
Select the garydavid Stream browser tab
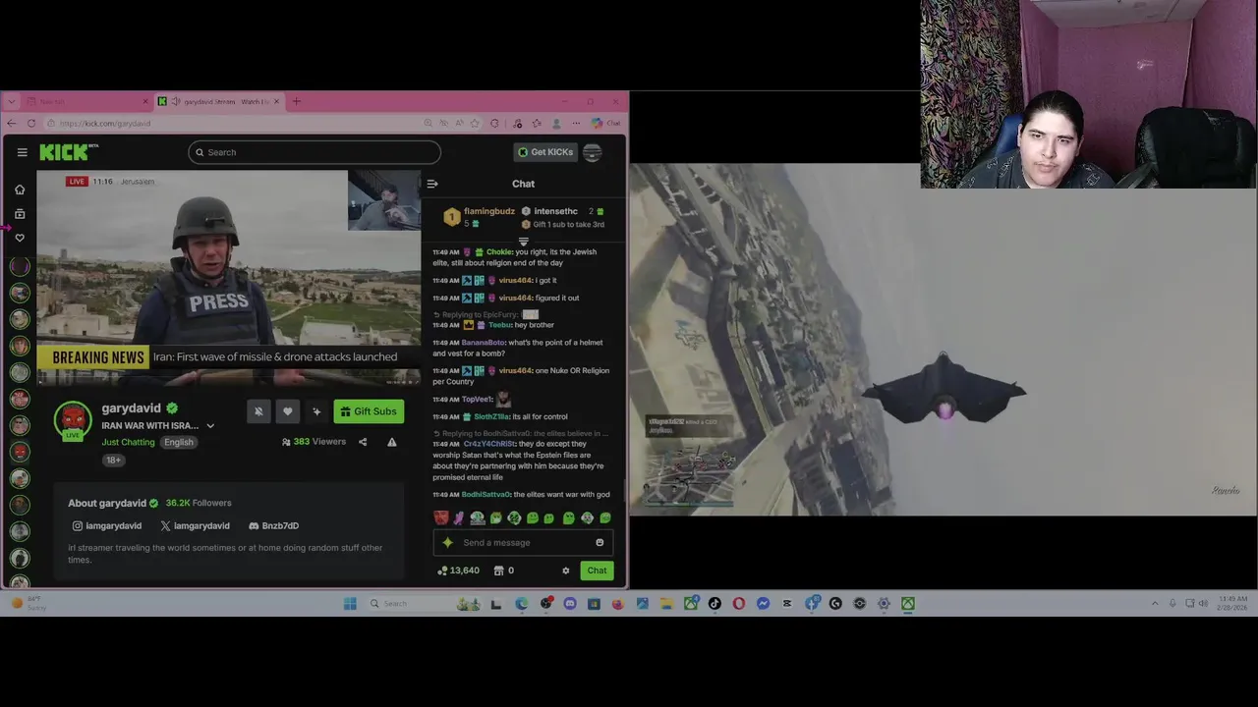pos(219,101)
